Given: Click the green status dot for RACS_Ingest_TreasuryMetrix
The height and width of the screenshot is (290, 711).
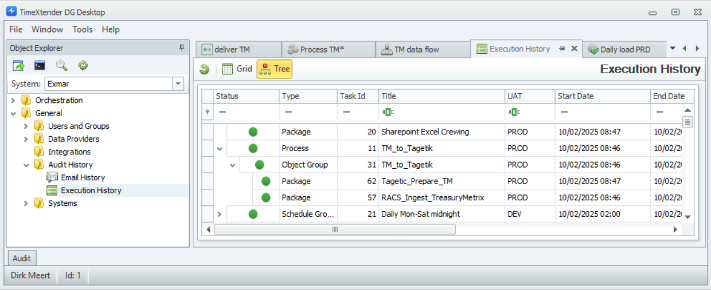Looking at the screenshot, I should tap(265, 198).
